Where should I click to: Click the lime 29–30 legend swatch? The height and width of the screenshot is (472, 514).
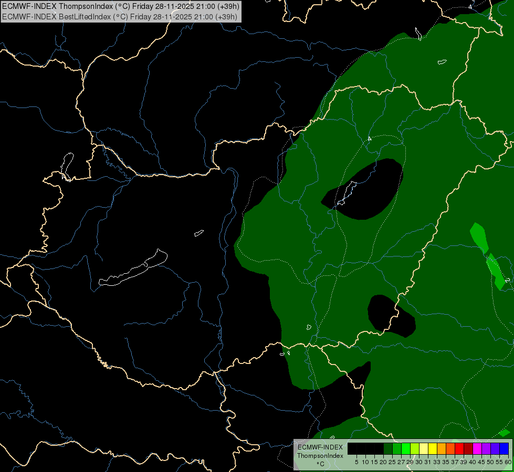(415, 448)
